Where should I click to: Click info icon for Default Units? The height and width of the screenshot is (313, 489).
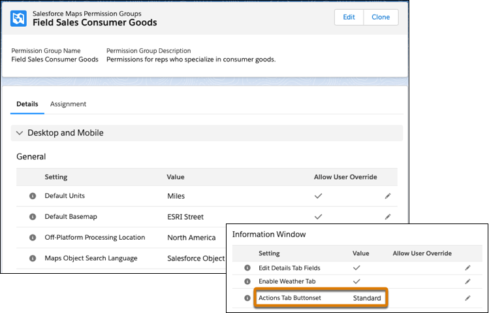tap(33, 196)
